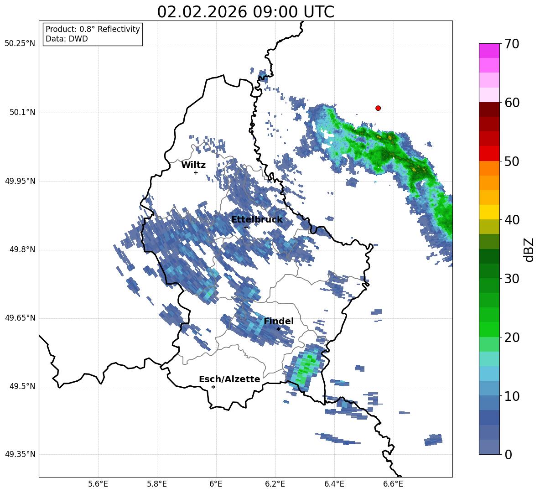Image resolution: width=540 pixels, height=493 pixels.
Task: Click the colorbar value 10
Action: (x=512, y=396)
